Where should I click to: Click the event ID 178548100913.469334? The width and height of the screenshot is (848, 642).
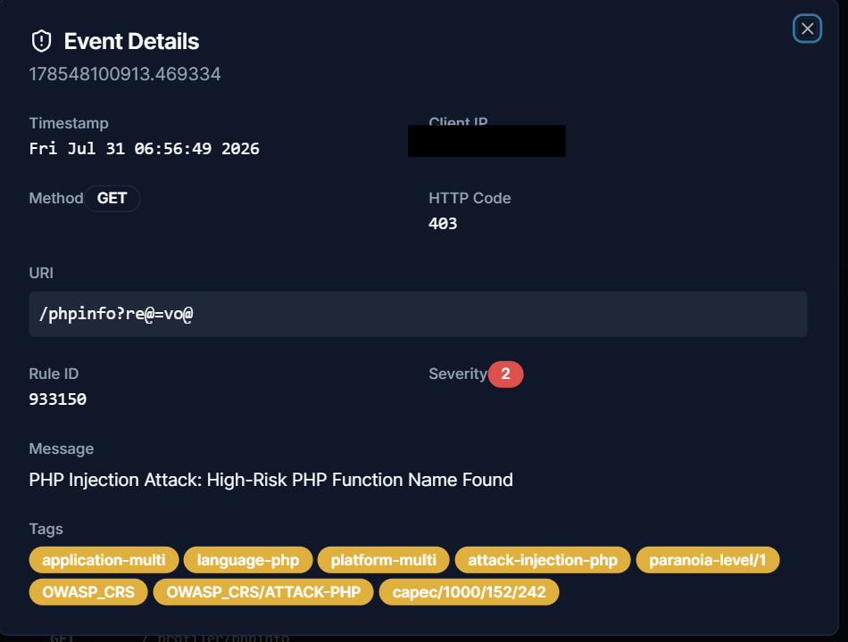pos(125,74)
